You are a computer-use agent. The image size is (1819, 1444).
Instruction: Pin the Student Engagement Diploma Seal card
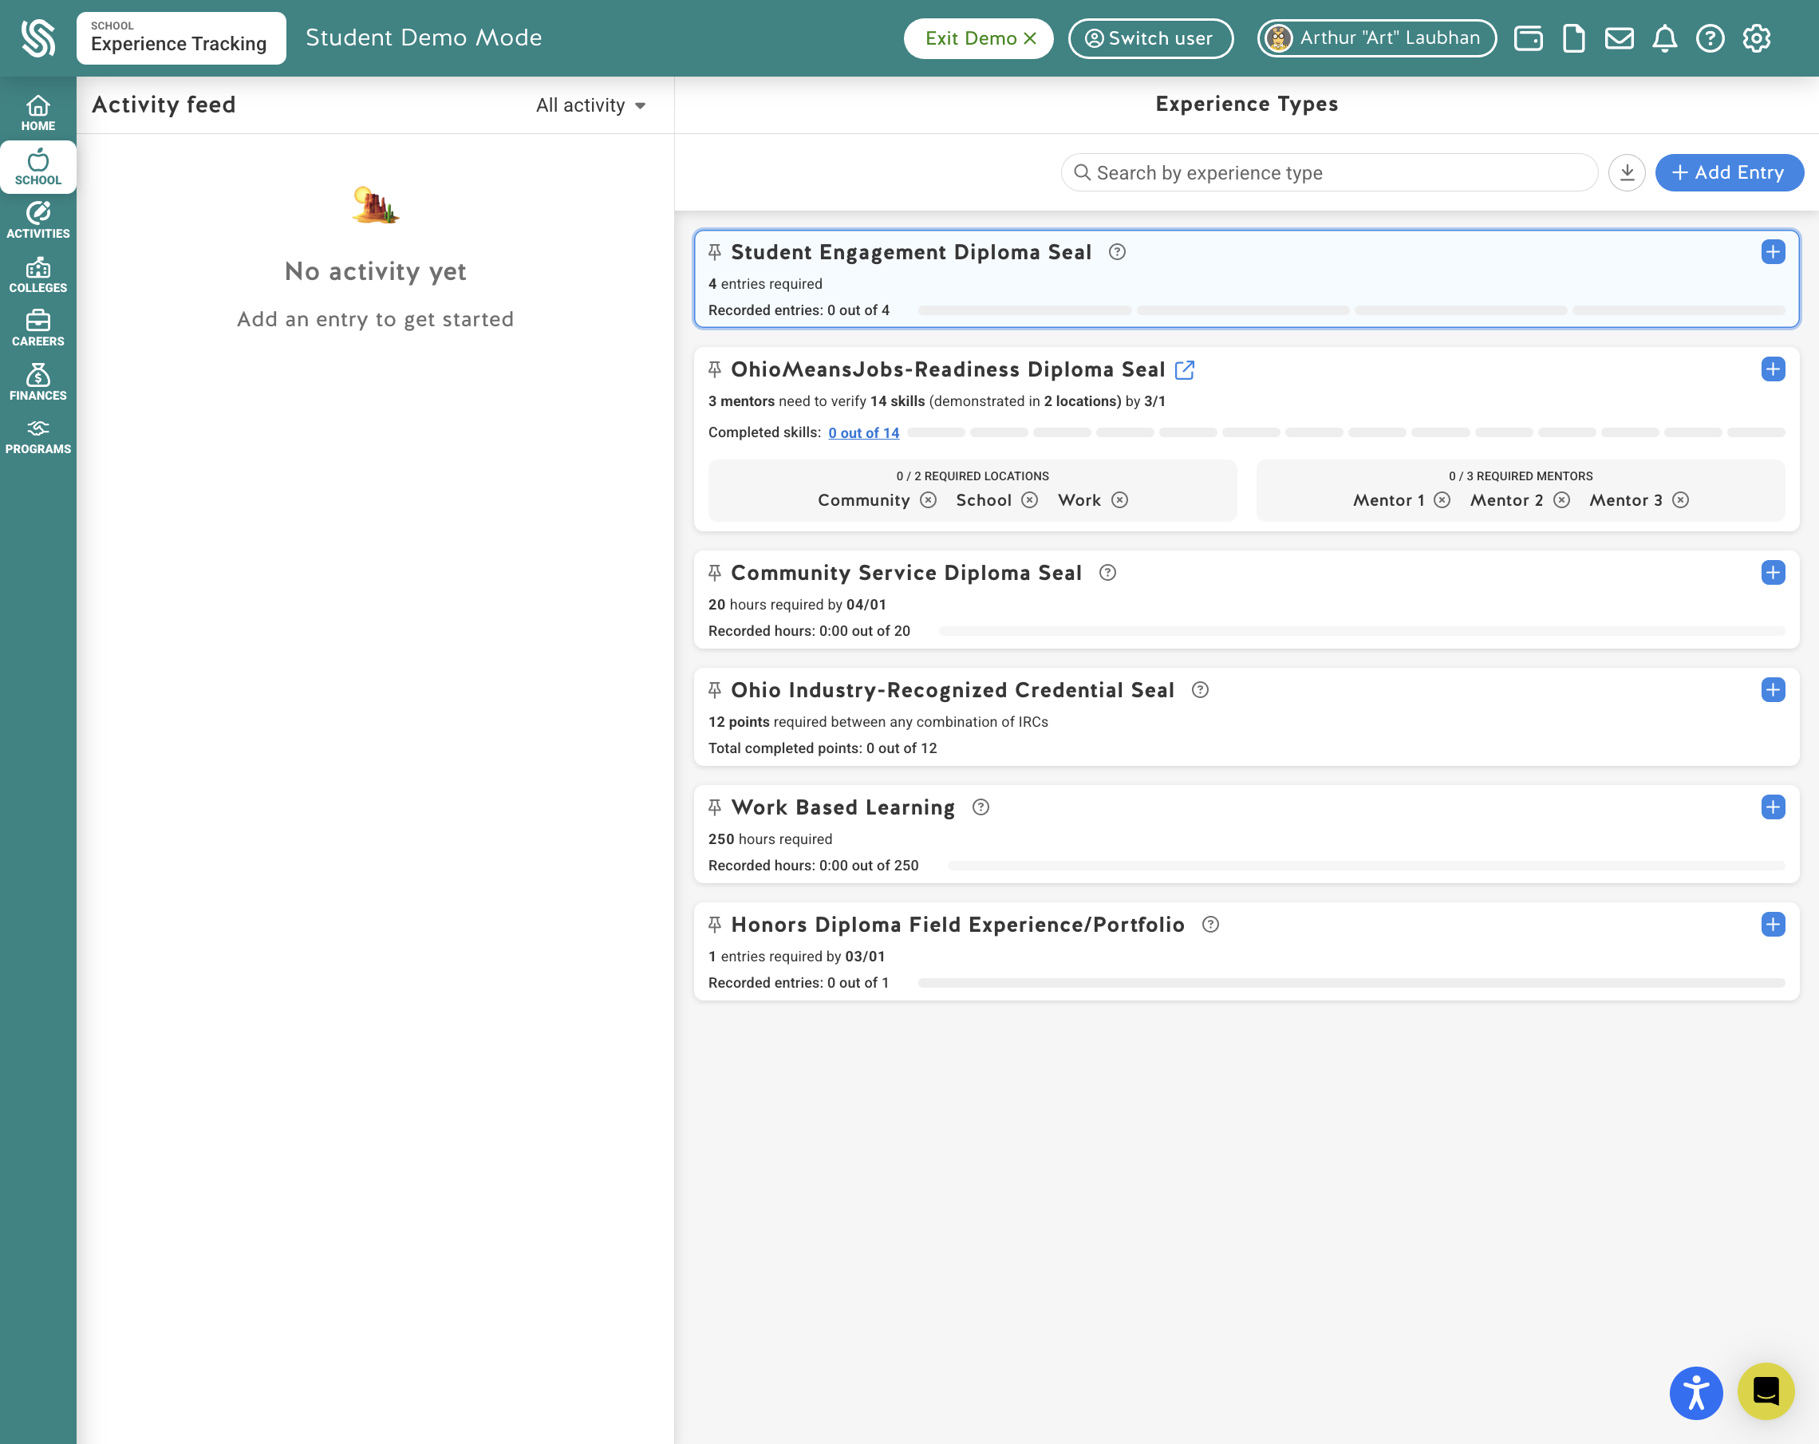coord(715,252)
